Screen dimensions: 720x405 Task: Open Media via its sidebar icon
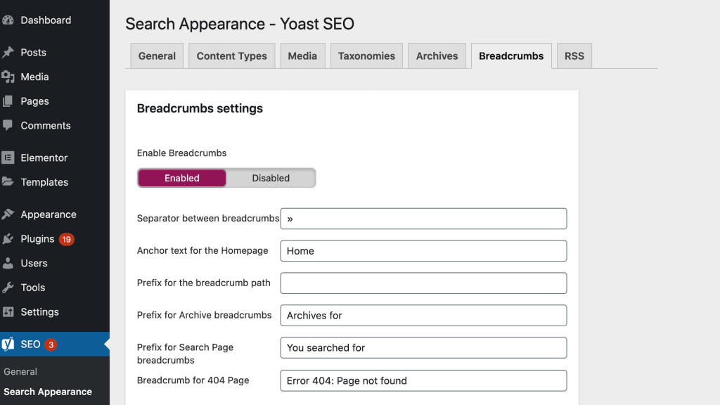pyautogui.click(x=8, y=77)
